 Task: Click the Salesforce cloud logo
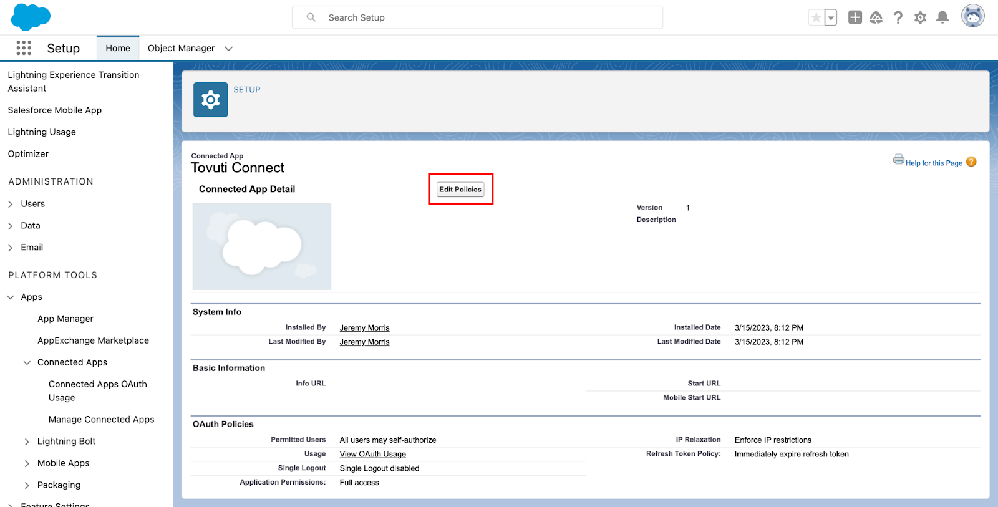31,17
